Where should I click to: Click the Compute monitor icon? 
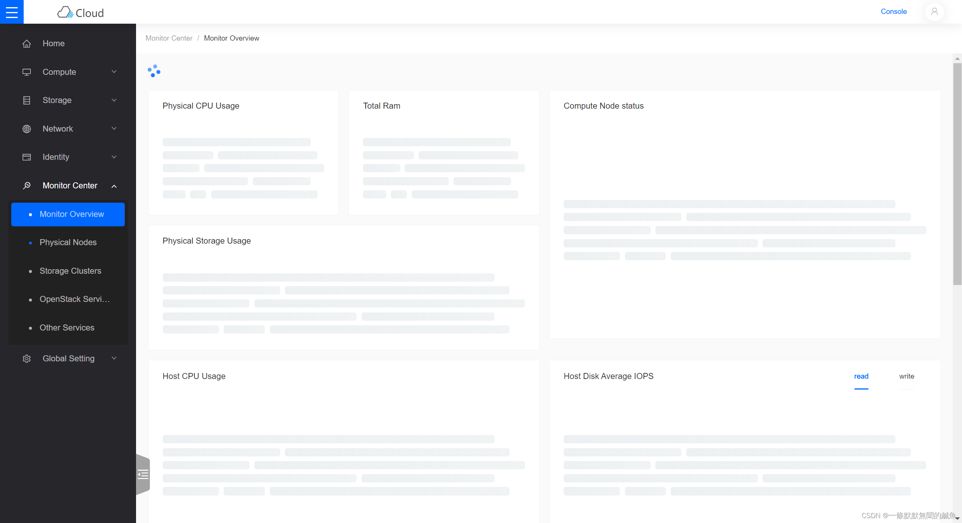(x=27, y=72)
